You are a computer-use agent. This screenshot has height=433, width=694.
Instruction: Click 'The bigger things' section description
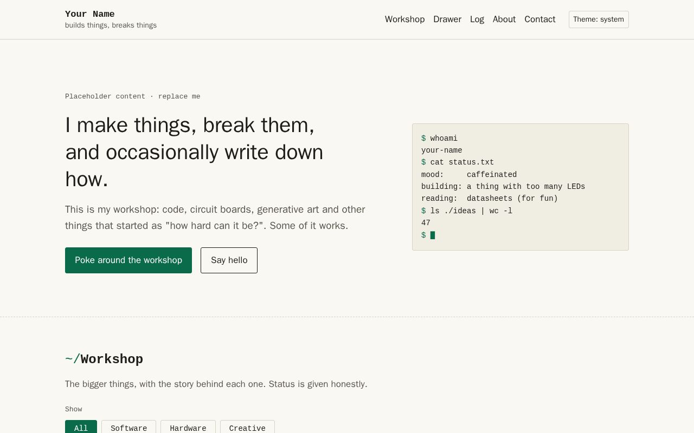216,384
